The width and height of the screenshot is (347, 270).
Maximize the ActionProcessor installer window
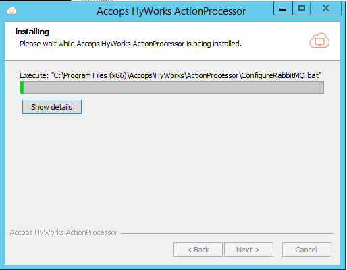[302, 9]
